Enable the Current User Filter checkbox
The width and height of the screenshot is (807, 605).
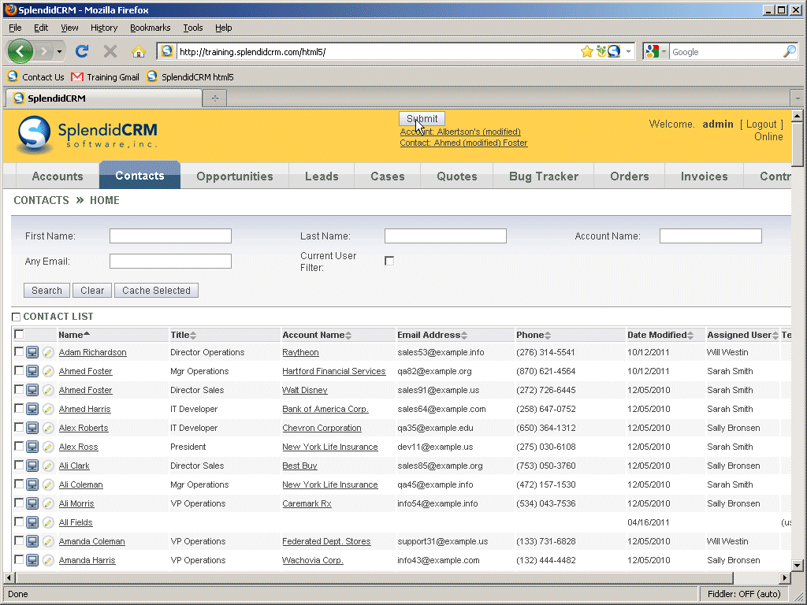(389, 261)
